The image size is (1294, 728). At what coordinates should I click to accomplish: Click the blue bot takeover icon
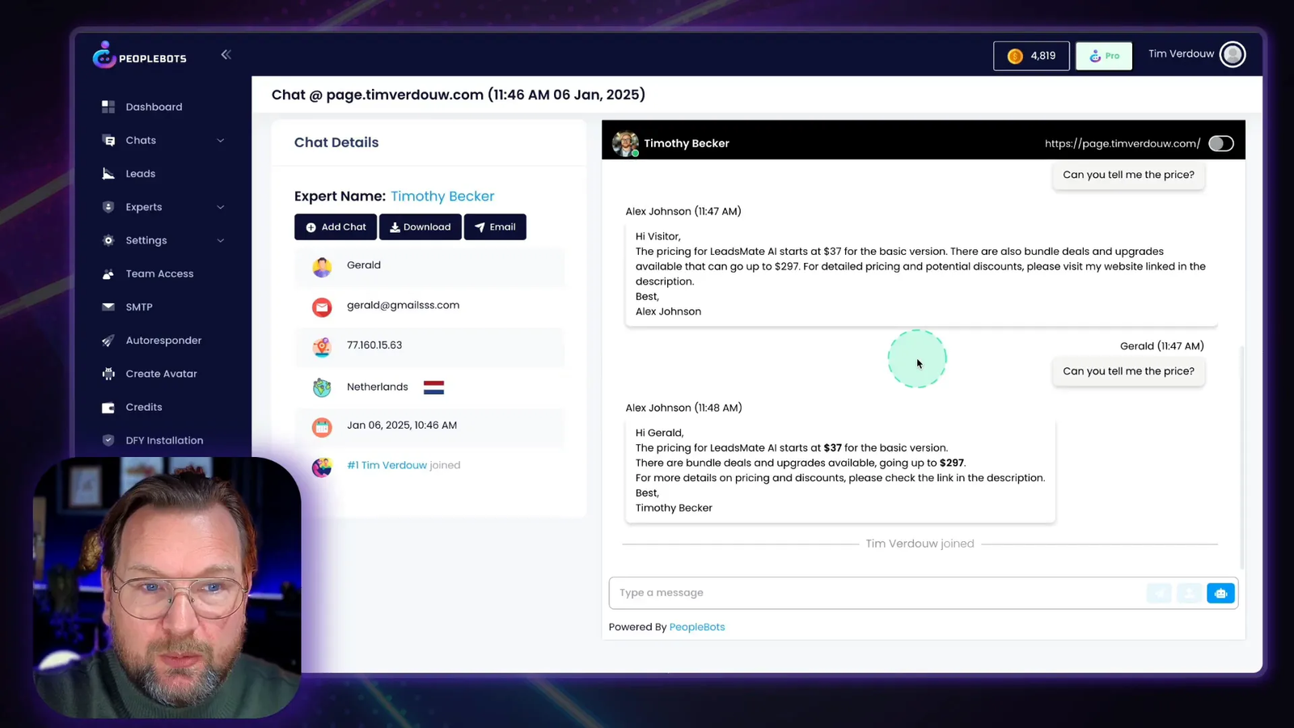[x=1220, y=593]
